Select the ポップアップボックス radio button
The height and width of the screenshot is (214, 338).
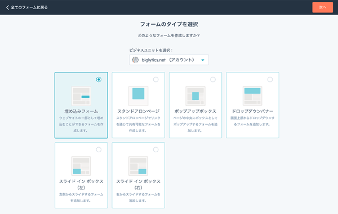[x=213, y=80]
